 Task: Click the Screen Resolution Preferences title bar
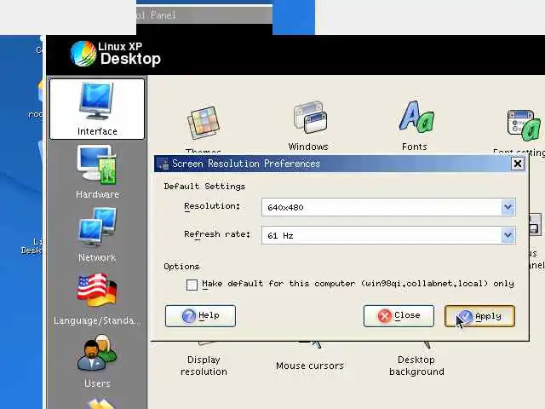point(341,164)
